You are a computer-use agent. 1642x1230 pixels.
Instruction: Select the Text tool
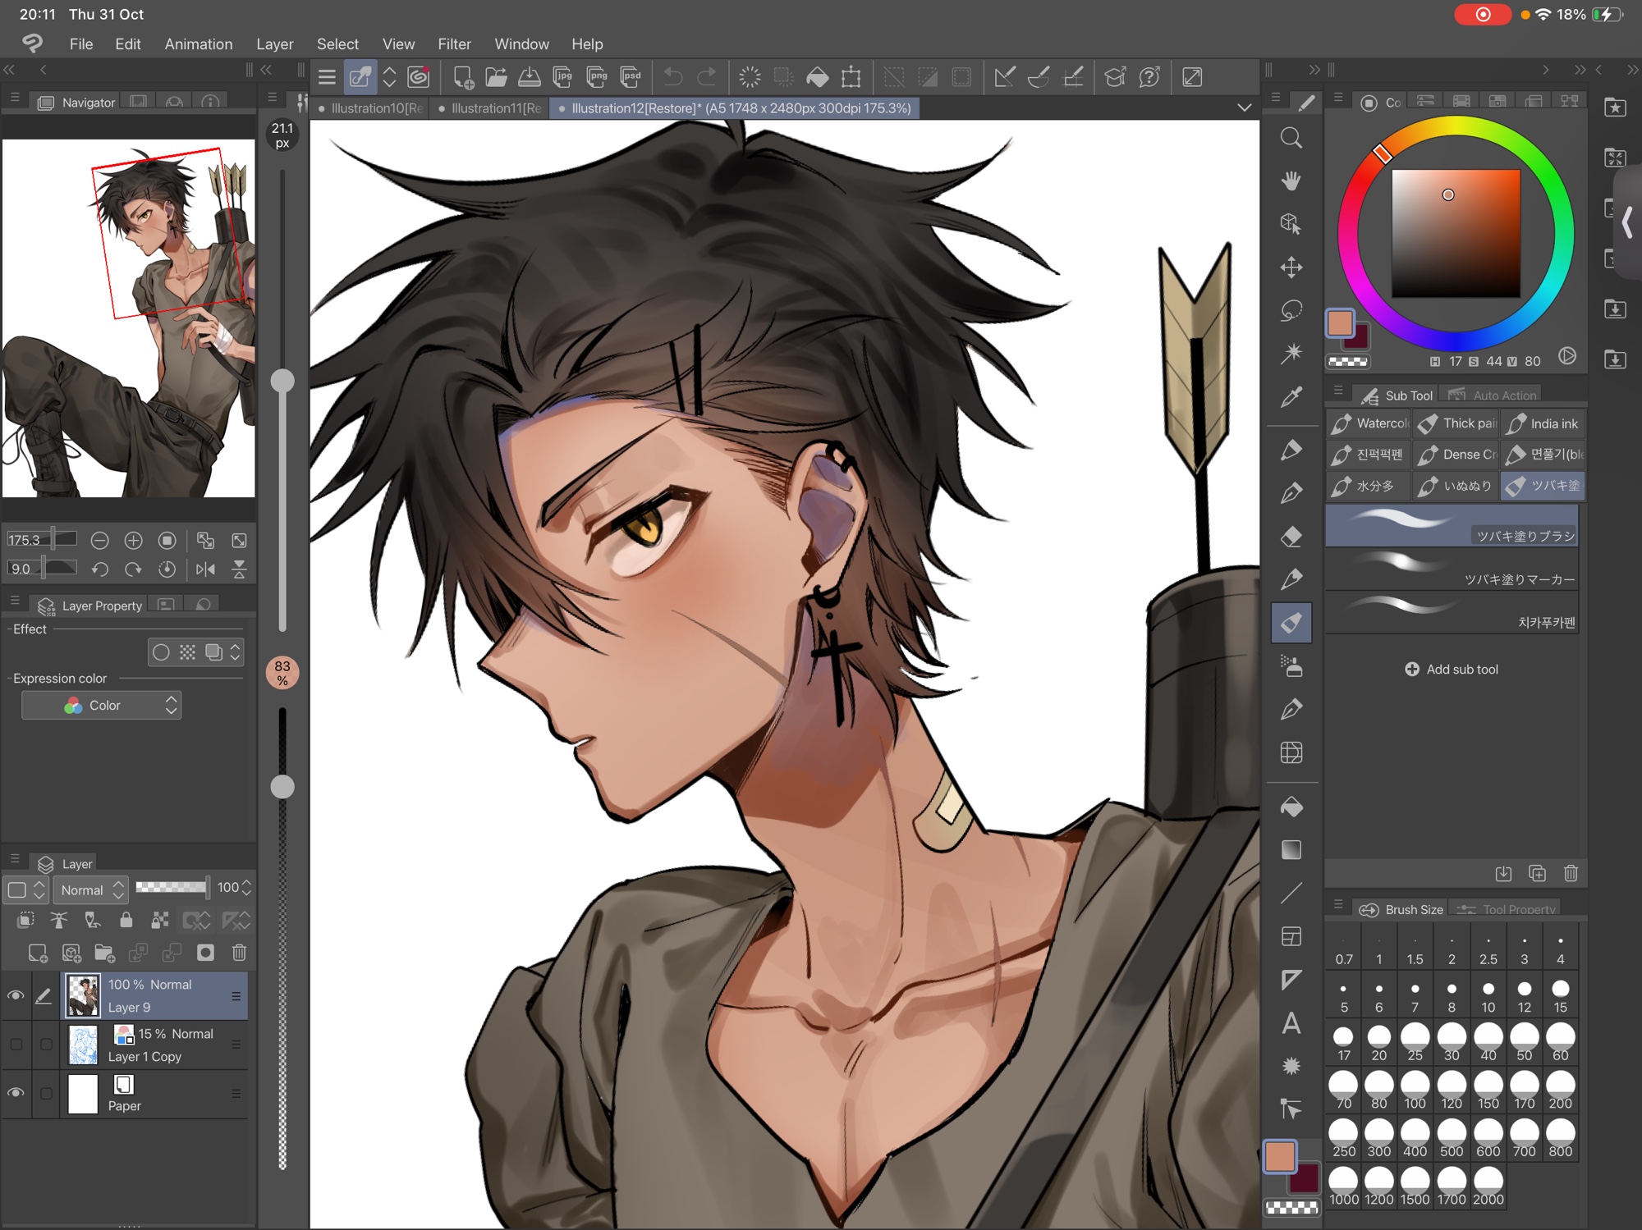[1291, 1023]
